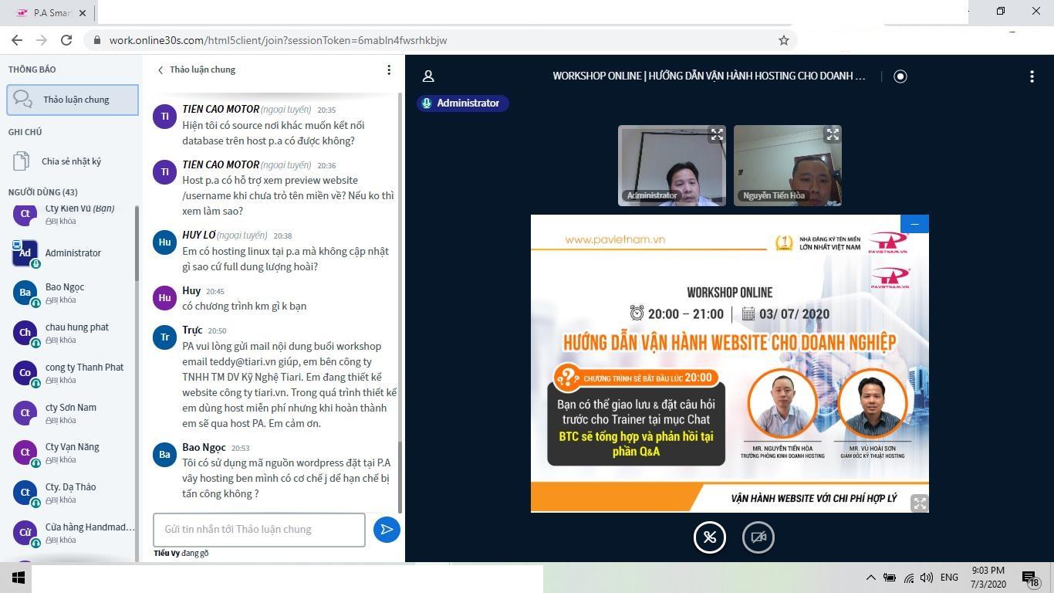The width and height of the screenshot is (1054, 593).
Task: Click the chat panel scrollbar
Action: point(400,476)
